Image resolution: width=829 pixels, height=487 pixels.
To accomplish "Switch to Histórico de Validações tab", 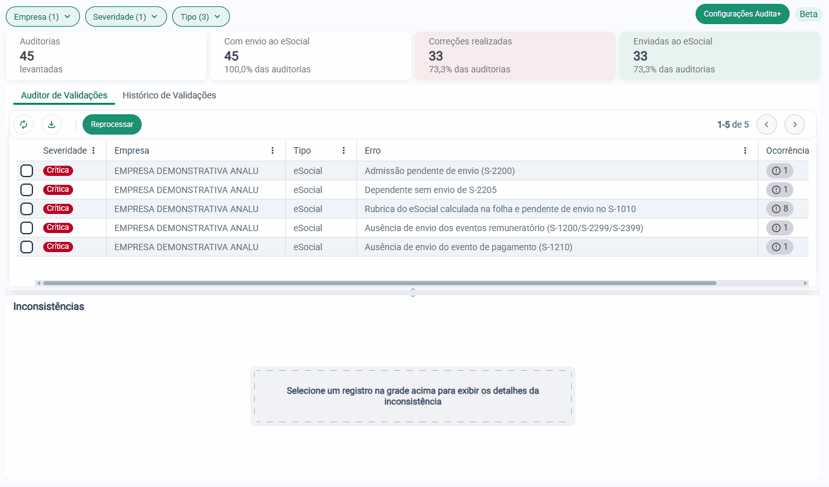I will tap(169, 95).
